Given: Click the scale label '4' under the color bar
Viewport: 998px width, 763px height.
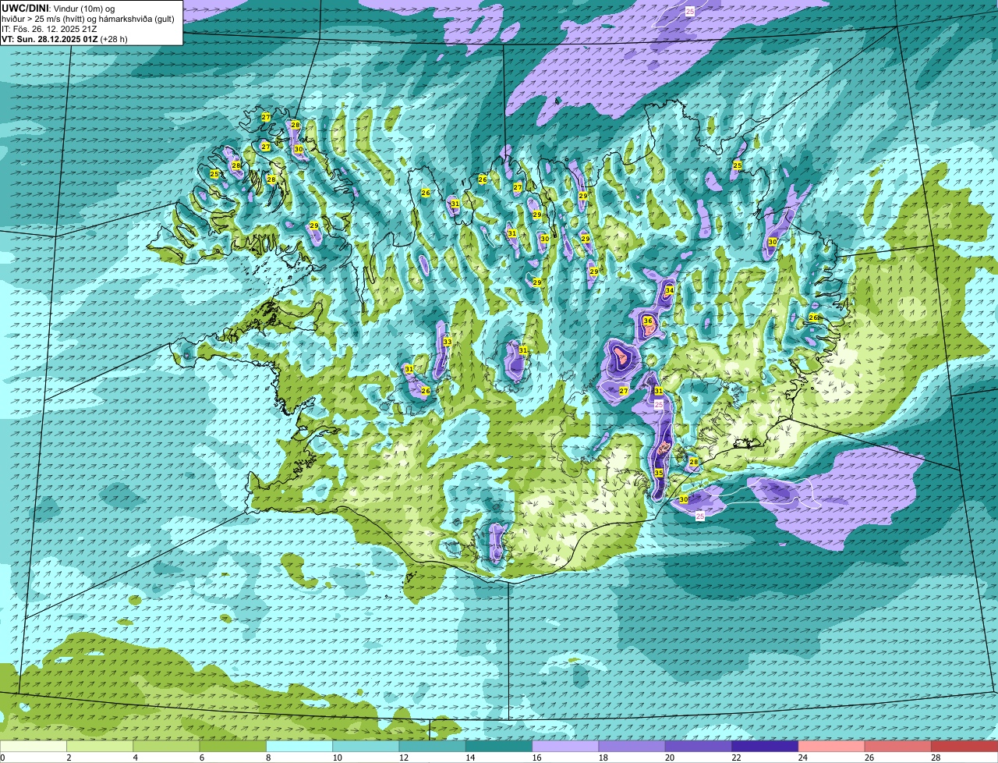Looking at the screenshot, I should tap(136, 758).
